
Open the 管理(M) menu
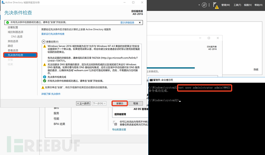pos(225,5)
